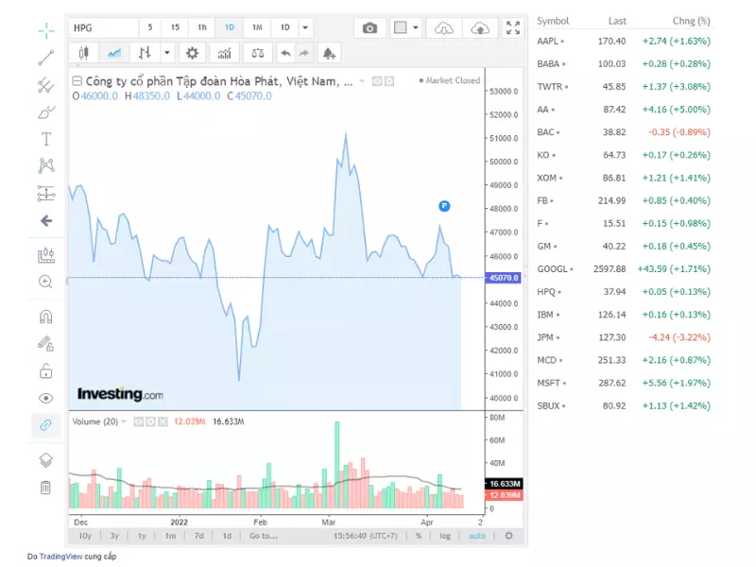The height and width of the screenshot is (567, 756).
Task: Click the cloud load chart icon
Action: click(443, 28)
